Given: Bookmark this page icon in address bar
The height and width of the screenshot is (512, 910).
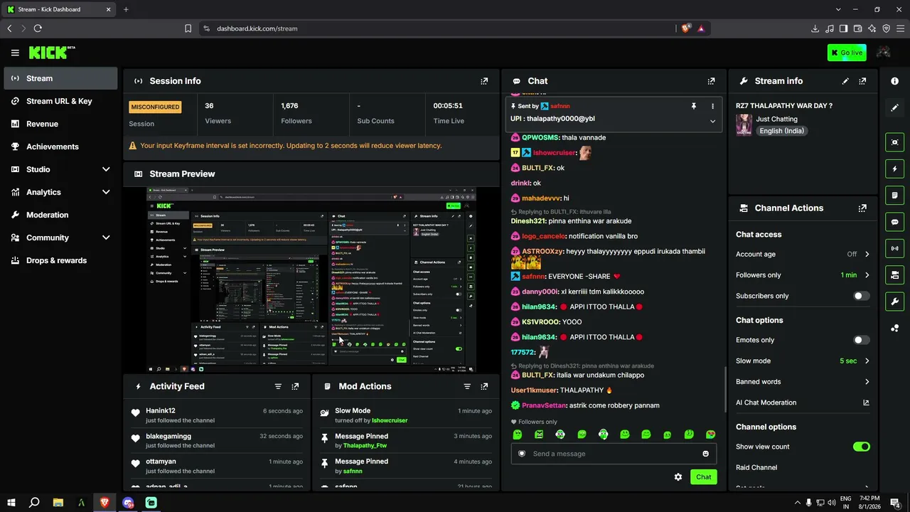Looking at the screenshot, I should pos(188,28).
